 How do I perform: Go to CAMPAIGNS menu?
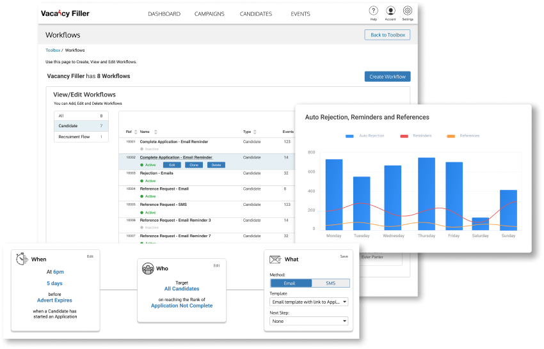[x=209, y=14]
